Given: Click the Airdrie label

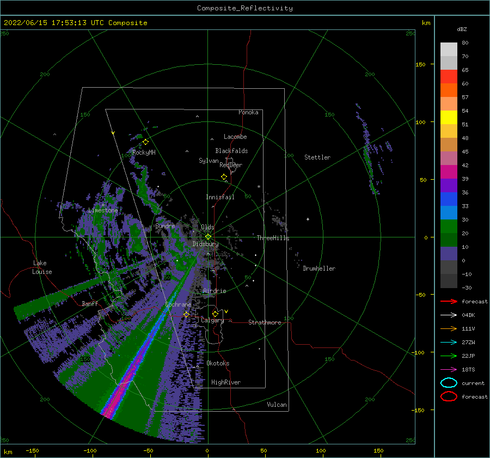Looking at the screenshot, I should (x=215, y=291).
